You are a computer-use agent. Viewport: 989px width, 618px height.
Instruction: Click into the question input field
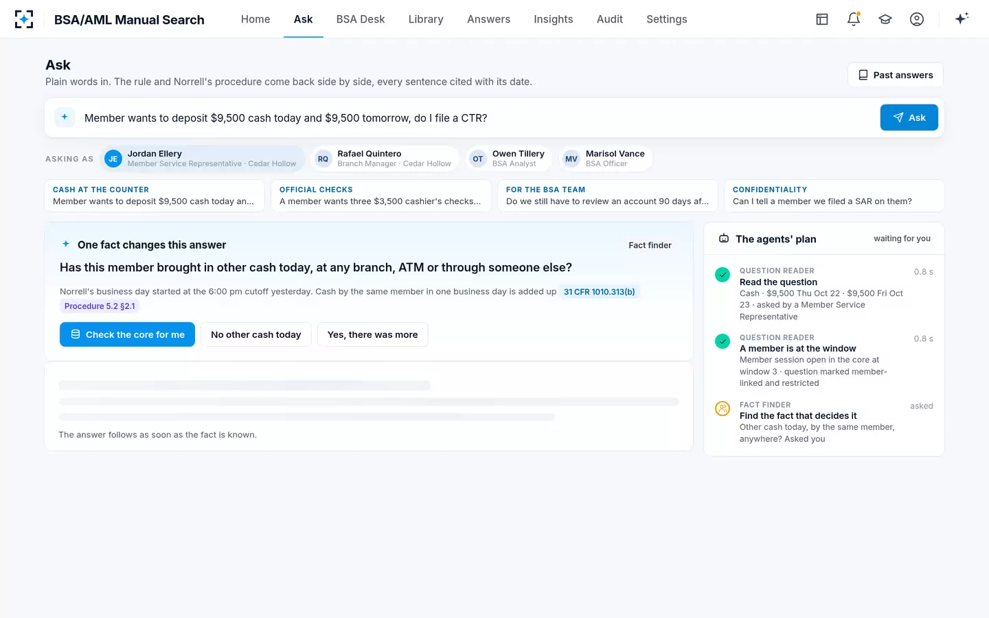[x=477, y=118]
